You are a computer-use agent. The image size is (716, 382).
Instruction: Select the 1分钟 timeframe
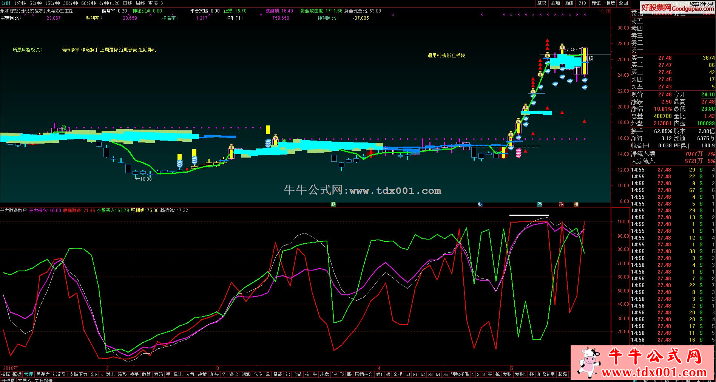(x=20, y=3)
